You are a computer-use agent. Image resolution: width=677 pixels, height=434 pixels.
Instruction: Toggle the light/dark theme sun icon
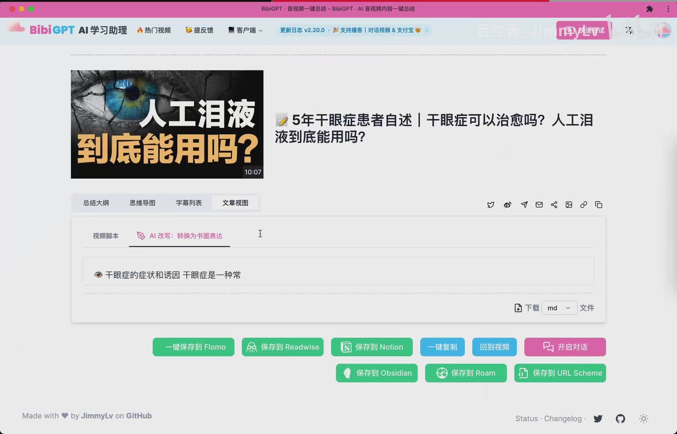click(x=643, y=419)
